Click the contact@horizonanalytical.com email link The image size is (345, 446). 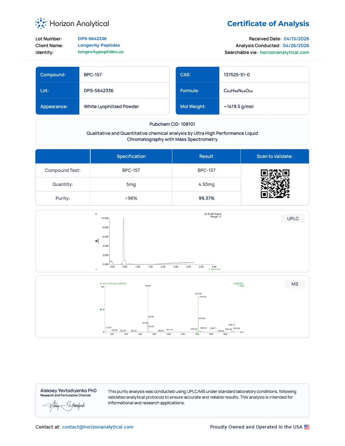98,427
